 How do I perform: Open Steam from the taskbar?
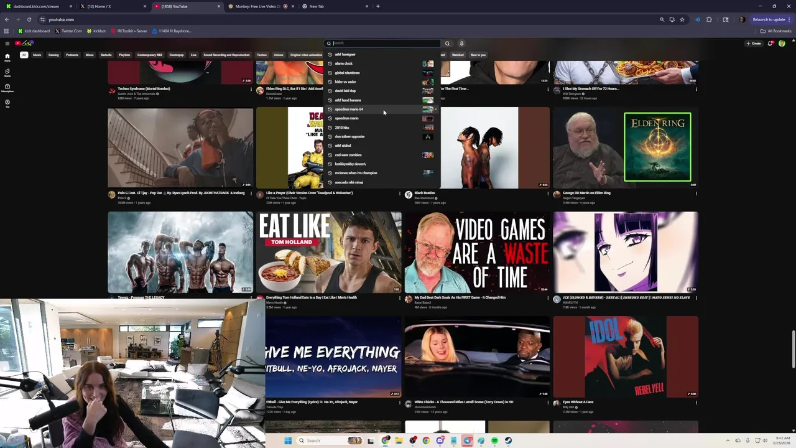click(508, 441)
